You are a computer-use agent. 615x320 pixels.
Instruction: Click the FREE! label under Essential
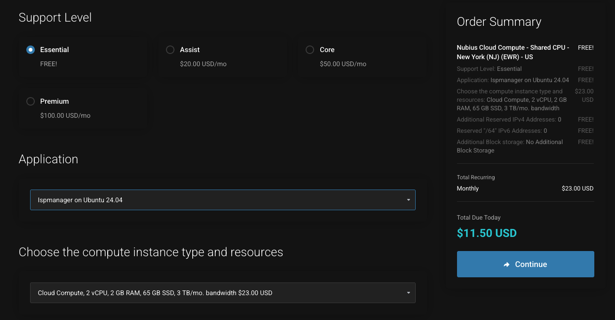(x=48, y=64)
